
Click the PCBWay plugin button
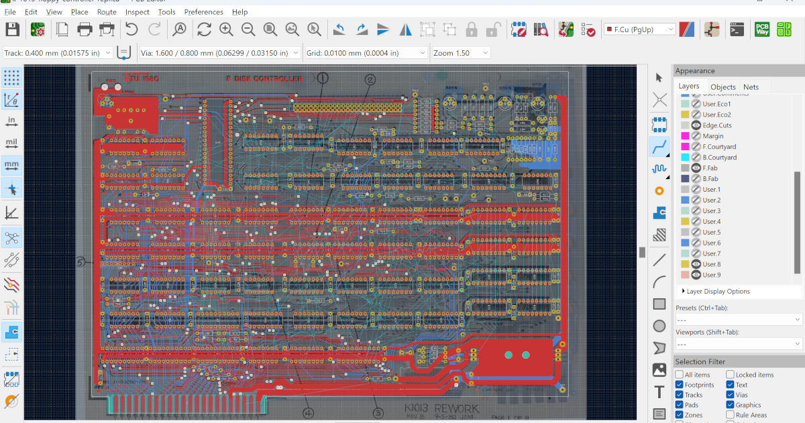(762, 29)
